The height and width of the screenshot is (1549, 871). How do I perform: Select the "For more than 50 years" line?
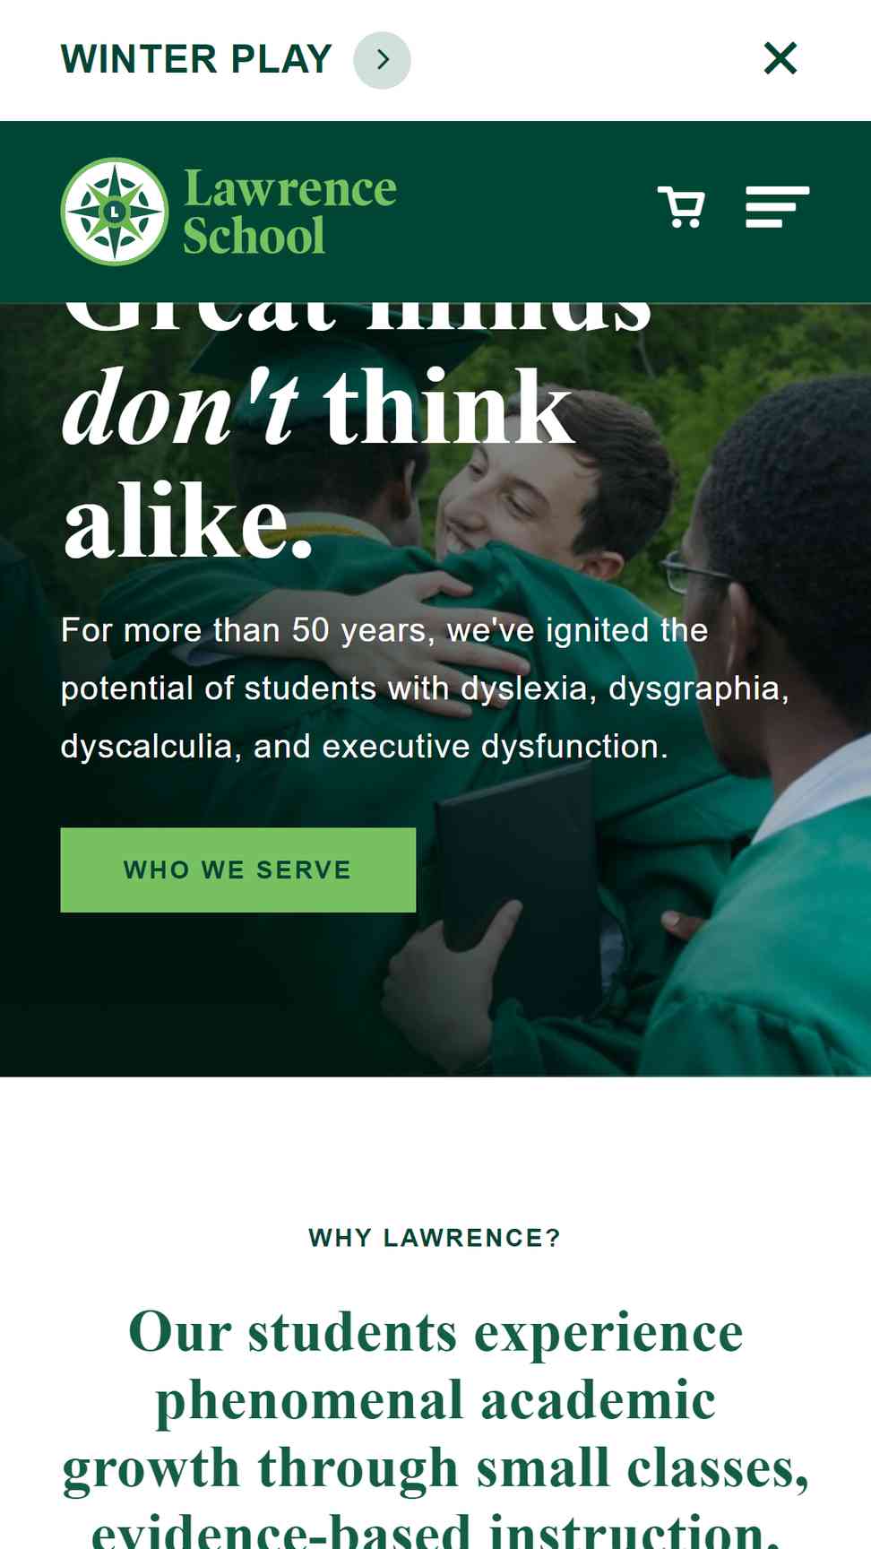pos(384,630)
